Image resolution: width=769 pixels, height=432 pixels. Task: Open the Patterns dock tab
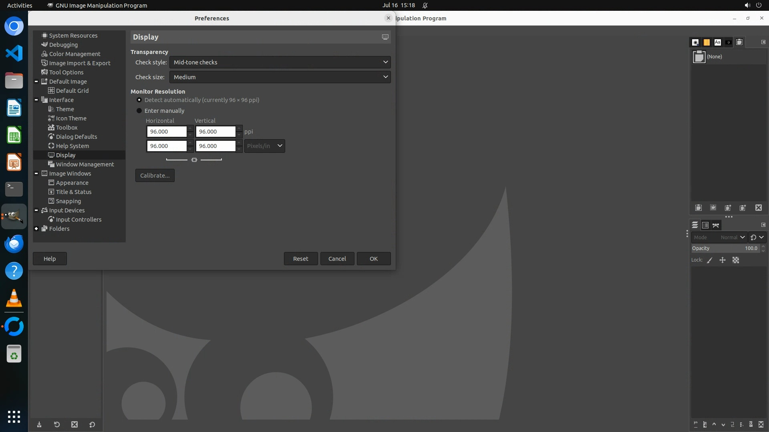[707, 42]
